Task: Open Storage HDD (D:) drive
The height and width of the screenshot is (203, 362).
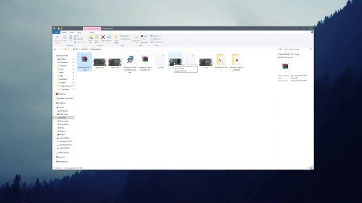Action: [65, 142]
